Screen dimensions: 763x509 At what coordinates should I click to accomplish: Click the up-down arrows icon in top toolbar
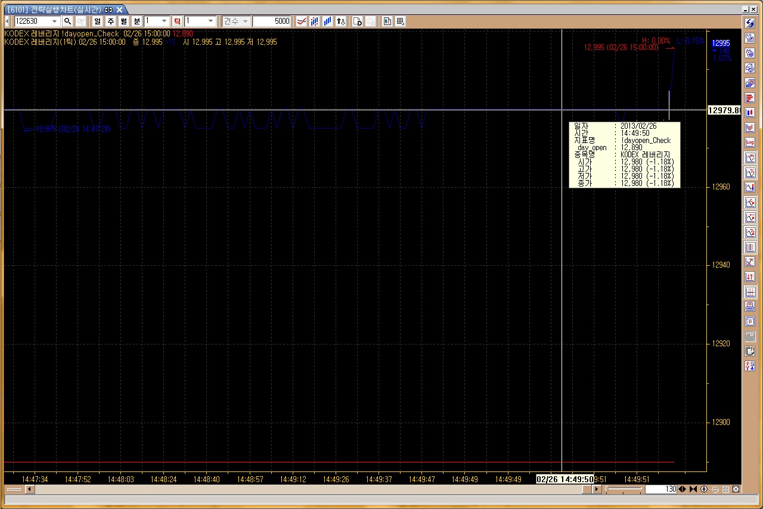pyautogui.click(x=340, y=21)
